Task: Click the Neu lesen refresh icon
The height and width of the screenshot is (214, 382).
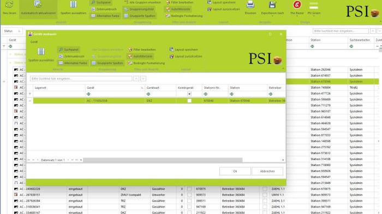Action: pyautogui.click(x=9, y=4)
